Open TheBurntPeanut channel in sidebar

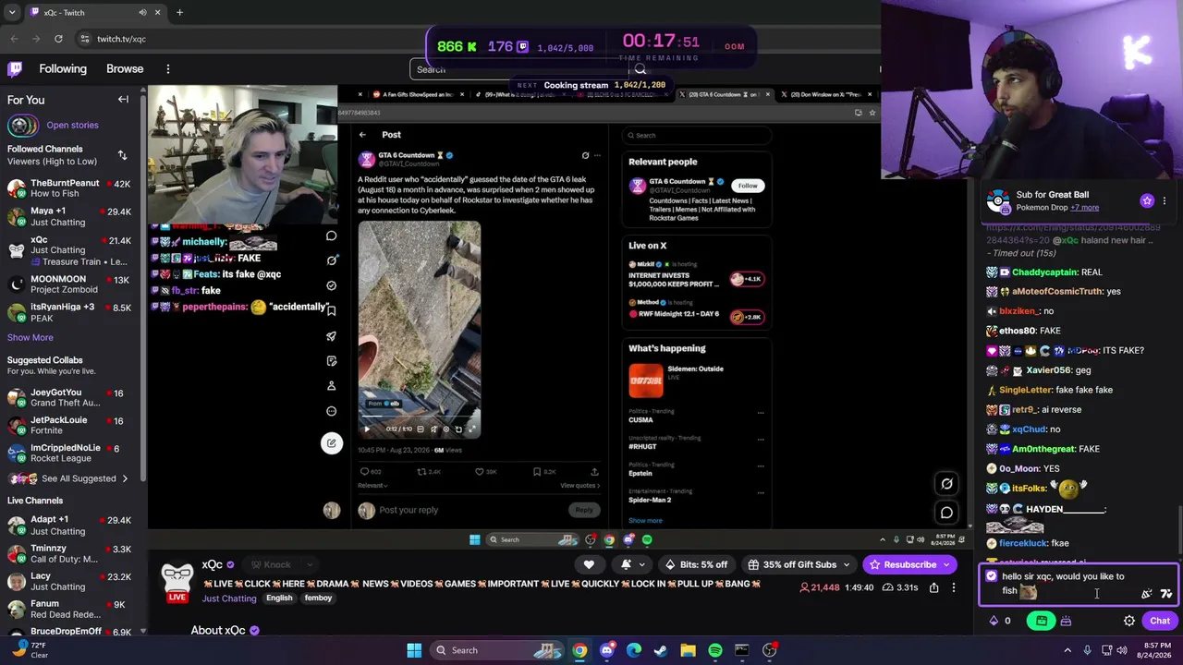click(x=69, y=188)
